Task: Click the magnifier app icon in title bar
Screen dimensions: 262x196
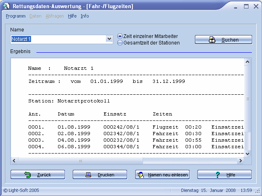Action: 7,6
